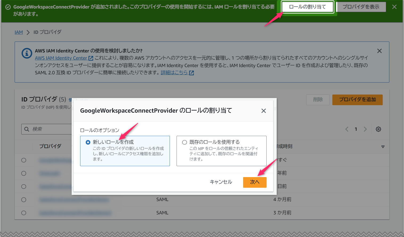This screenshot has height=237, width=404.
Task: Open the 詳細はこちら link
Action: (174, 72)
